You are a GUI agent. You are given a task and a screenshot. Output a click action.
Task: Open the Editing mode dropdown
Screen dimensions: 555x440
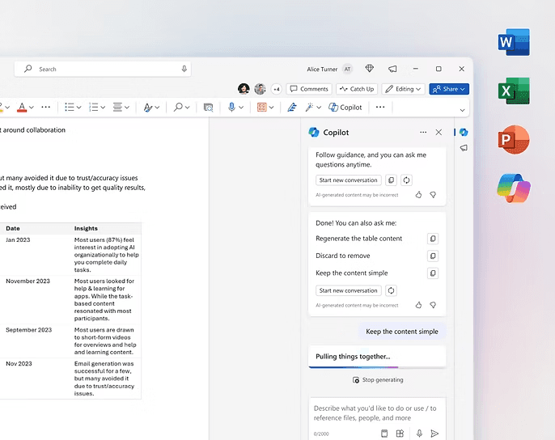pyautogui.click(x=404, y=89)
